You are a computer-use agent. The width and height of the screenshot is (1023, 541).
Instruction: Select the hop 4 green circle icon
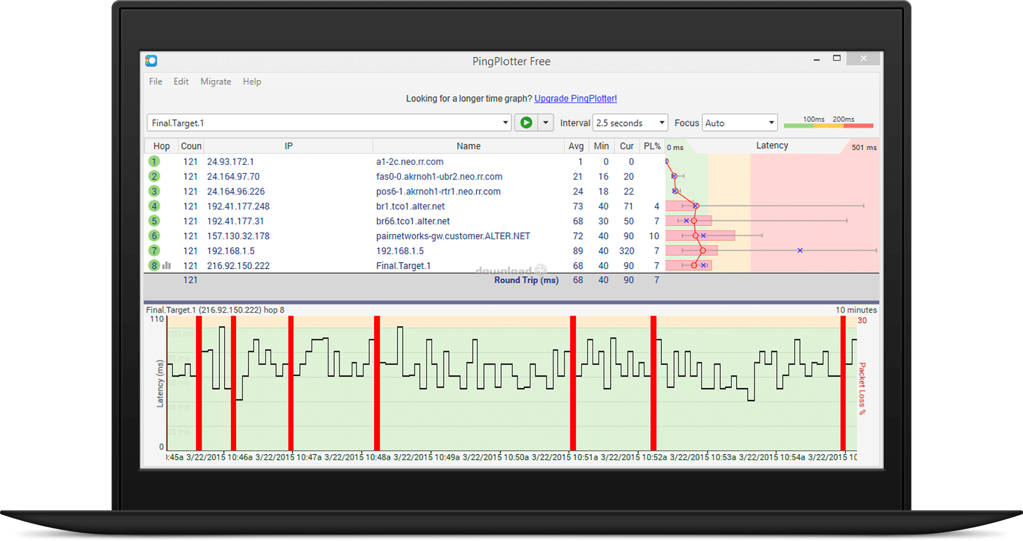[x=154, y=206]
